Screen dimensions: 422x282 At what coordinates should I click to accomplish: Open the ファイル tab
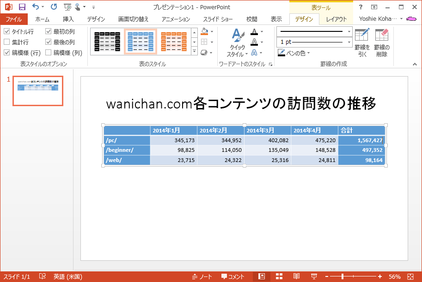click(14, 19)
